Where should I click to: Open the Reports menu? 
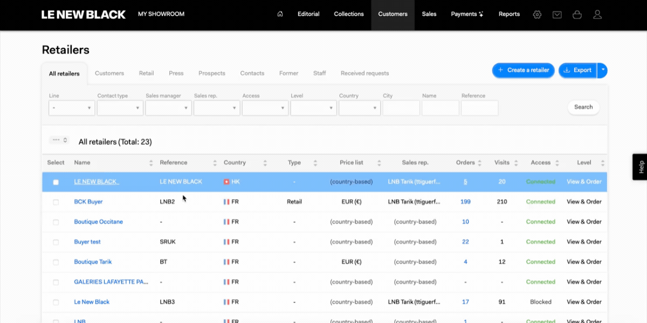click(x=509, y=15)
